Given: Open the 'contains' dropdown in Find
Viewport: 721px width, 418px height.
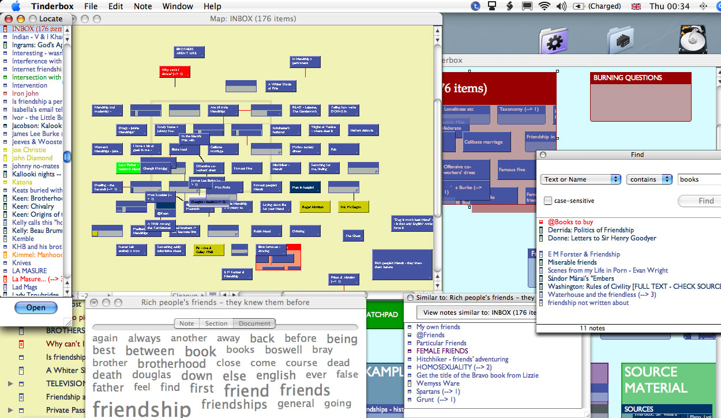Looking at the screenshot, I should pos(649,179).
